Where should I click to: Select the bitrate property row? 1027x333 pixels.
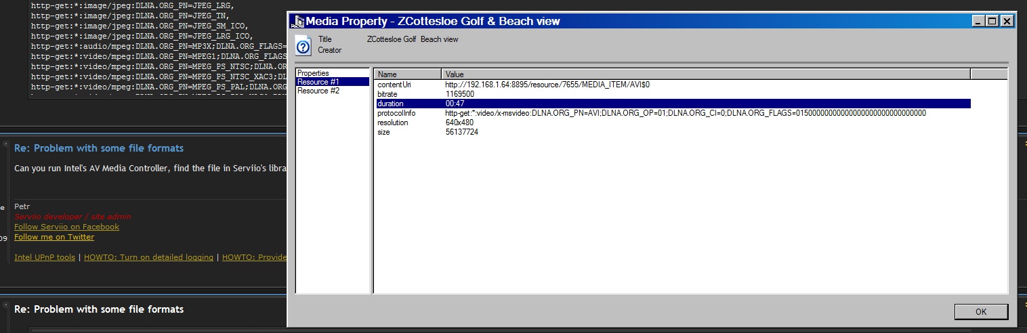389,94
